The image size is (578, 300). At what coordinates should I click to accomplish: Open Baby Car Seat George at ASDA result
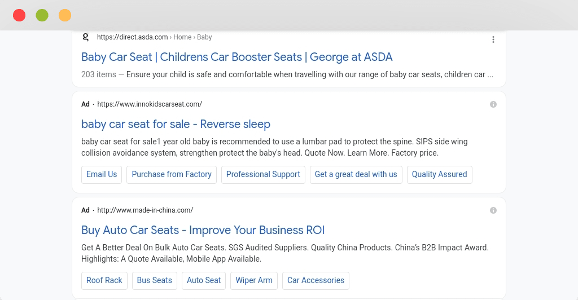click(237, 57)
